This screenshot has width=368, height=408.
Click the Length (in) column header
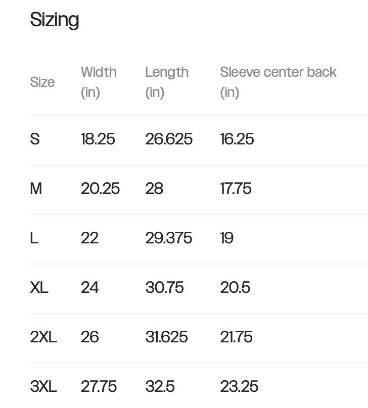(x=167, y=82)
